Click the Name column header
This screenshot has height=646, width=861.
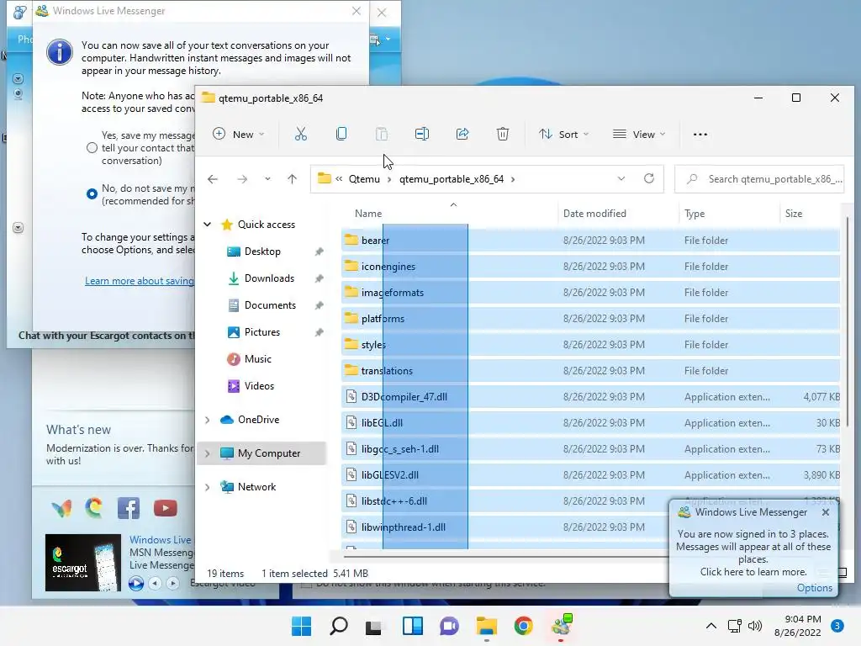[368, 213]
